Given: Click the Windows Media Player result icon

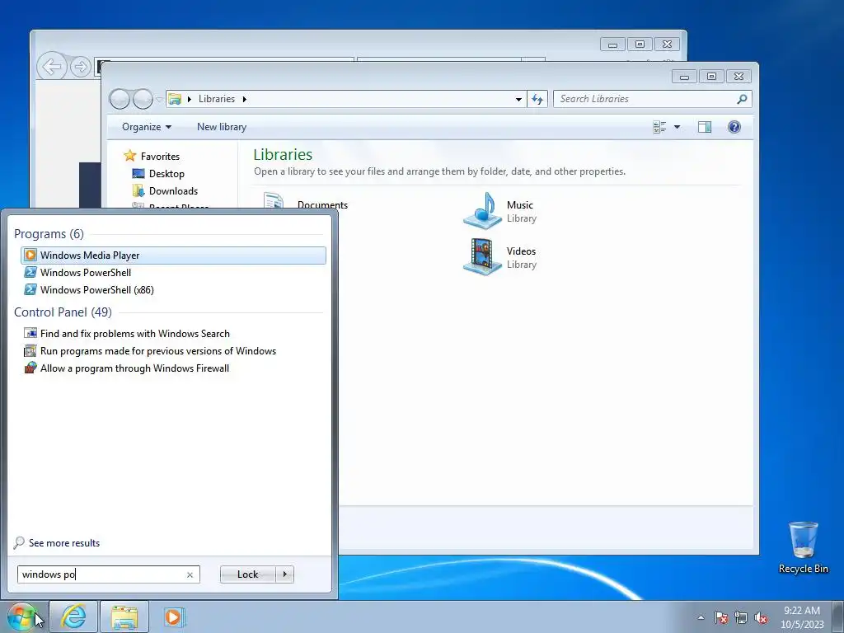Looking at the screenshot, I should click(x=30, y=256).
